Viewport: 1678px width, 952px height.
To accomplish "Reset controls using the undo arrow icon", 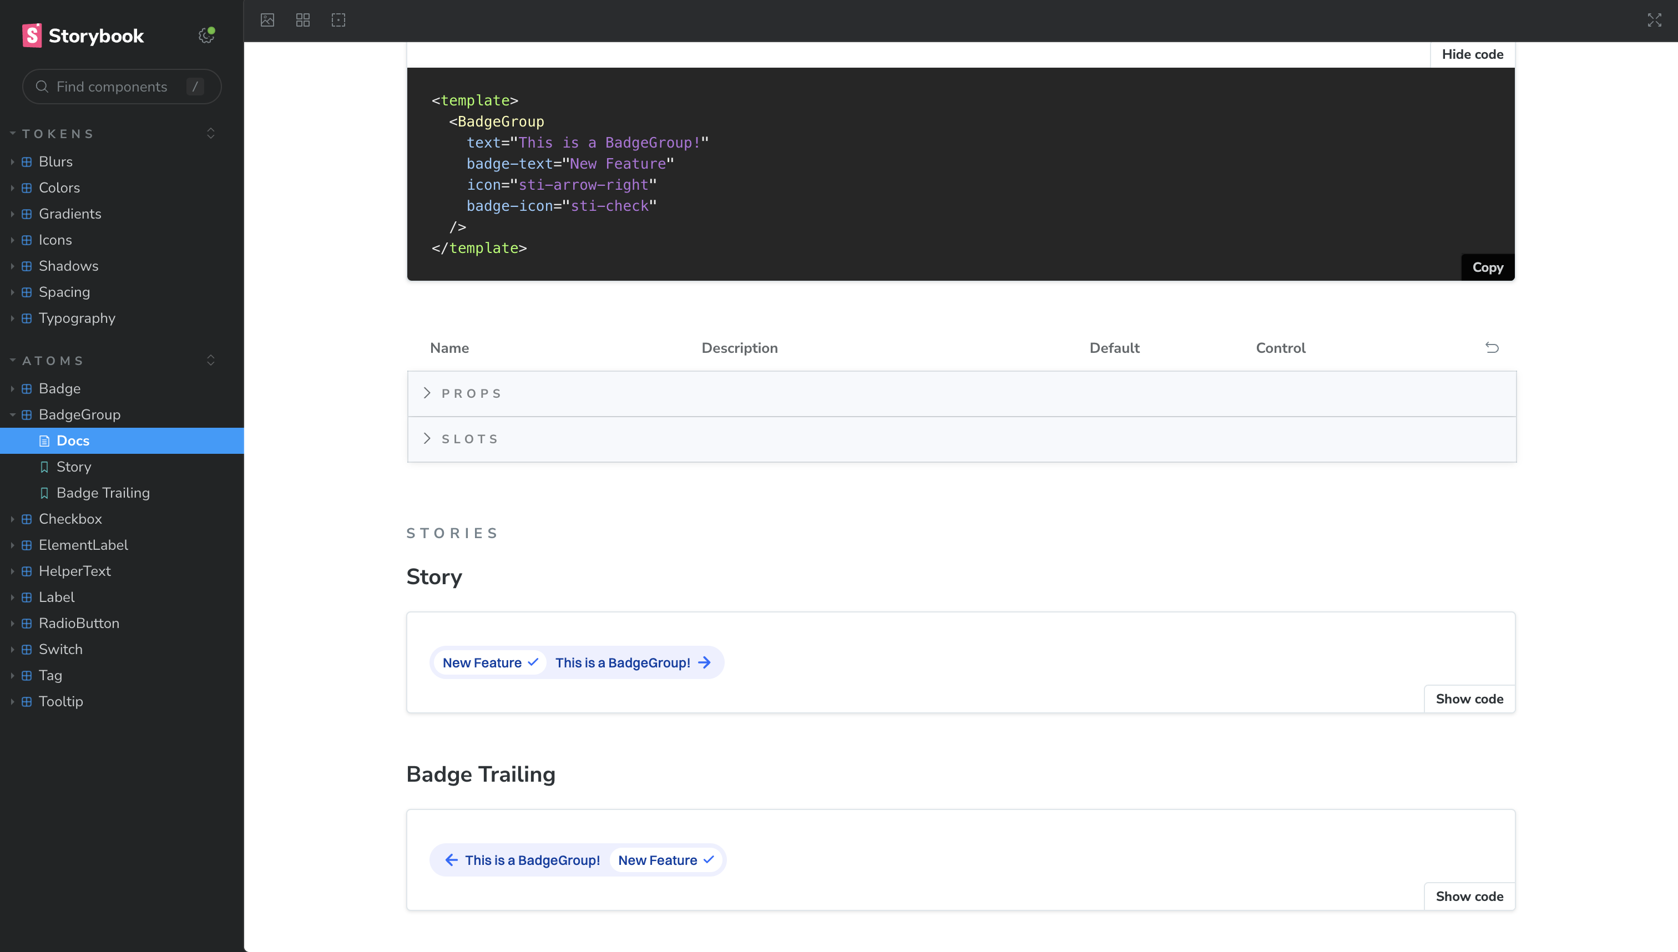I will coord(1492,347).
